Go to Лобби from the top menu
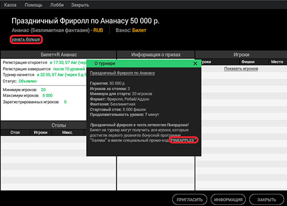 (57, 5)
